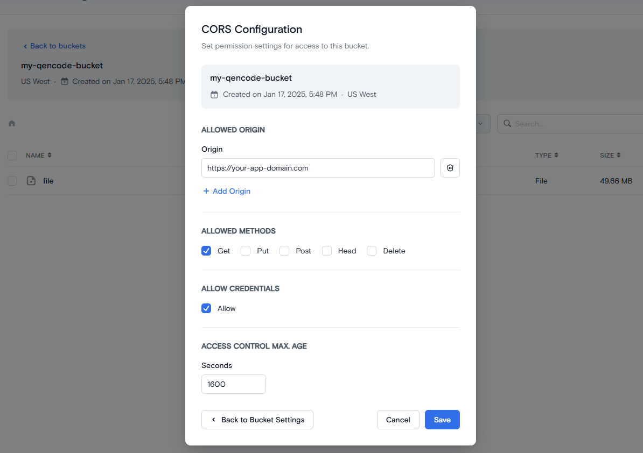Enable the Delete method checkbox
The height and width of the screenshot is (453, 643).
[372, 251]
